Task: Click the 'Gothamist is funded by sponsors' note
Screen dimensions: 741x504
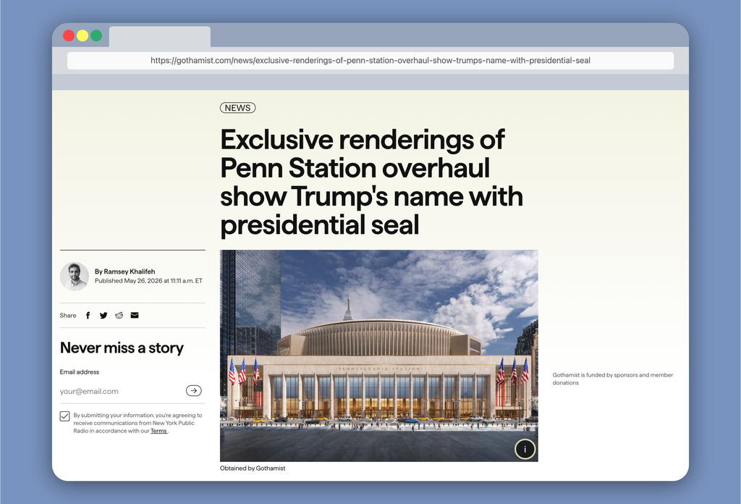Action: [x=612, y=379]
